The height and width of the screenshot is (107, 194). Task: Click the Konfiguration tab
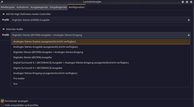click(x=76, y=7)
